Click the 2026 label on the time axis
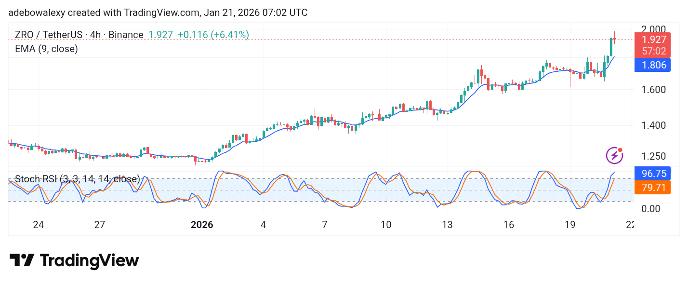Viewport: 688px width, 285px height. [202, 225]
